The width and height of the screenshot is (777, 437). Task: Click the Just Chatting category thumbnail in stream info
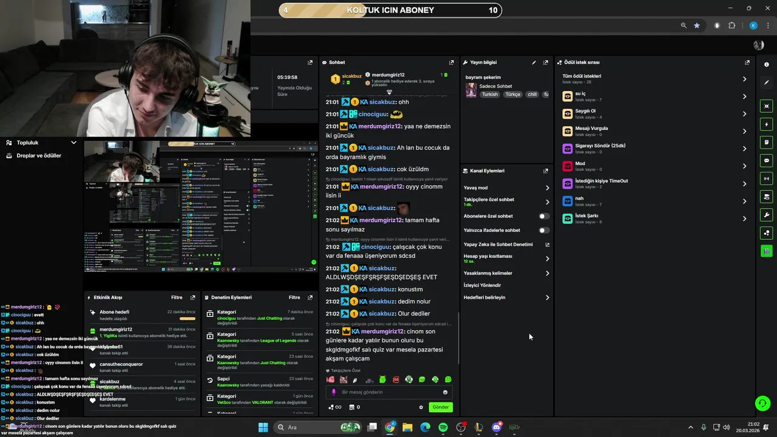(x=471, y=90)
